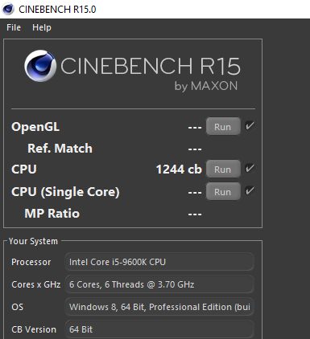This screenshot has width=310, height=339.
Task: Click the CINEBENCH R15.0 window title
Action: [57, 10]
